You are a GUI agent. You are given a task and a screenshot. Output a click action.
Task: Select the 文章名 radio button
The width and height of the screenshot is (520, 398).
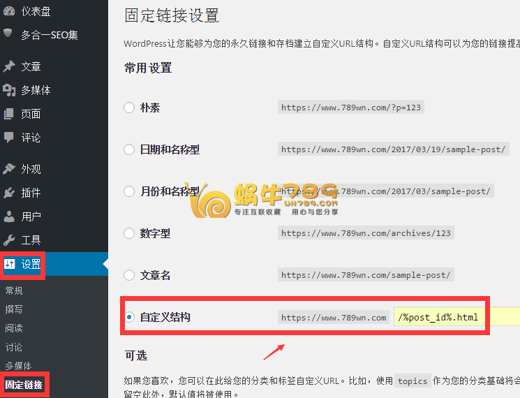coord(129,275)
